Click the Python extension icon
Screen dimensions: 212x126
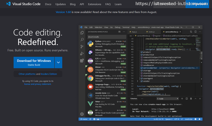[90, 44]
